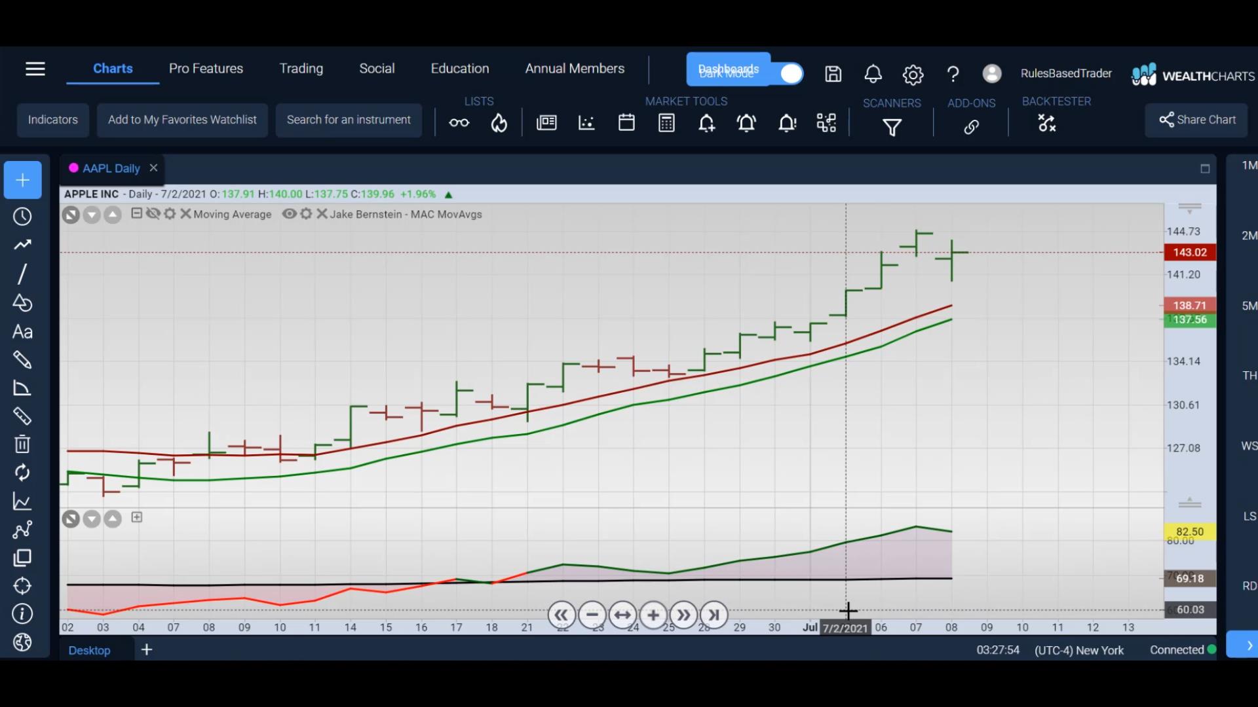The height and width of the screenshot is (707, 1258).
Task: Open the Pro Features menu
Action: pyautogui.click(x=206, y=68)
